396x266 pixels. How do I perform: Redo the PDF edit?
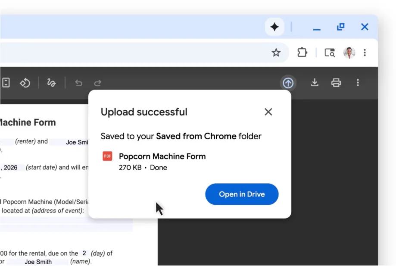(x=98, y=83)
